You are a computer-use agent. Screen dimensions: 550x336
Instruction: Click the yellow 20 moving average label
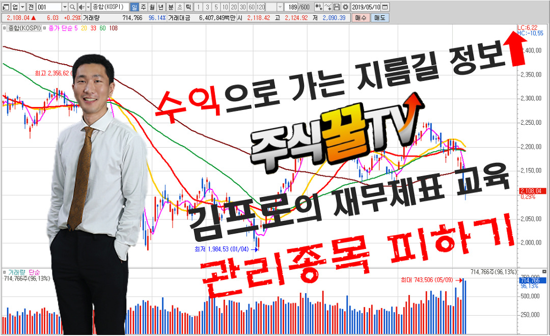click(x=84, y=28)
